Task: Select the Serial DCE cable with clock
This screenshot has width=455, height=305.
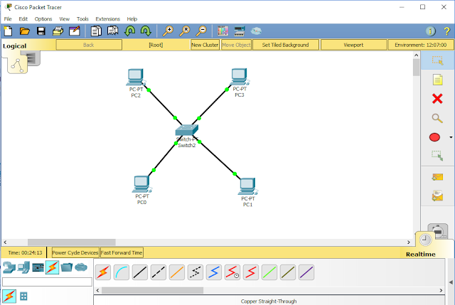Action: click(x=232, y=272)
